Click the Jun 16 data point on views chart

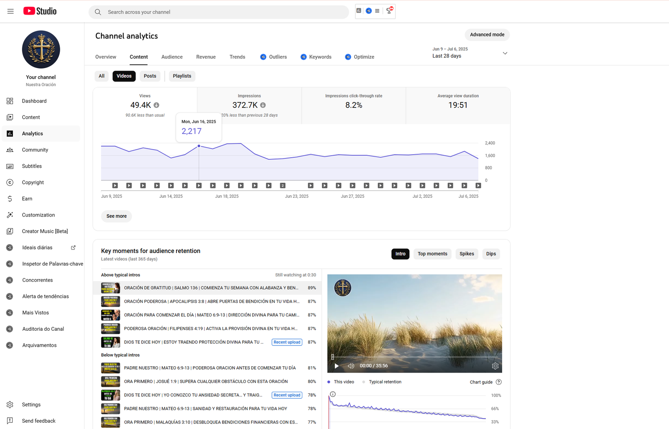point(199,146)
